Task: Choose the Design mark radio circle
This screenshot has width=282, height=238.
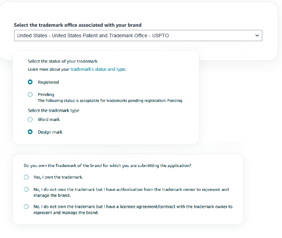Action: click(x=30, y=132)
